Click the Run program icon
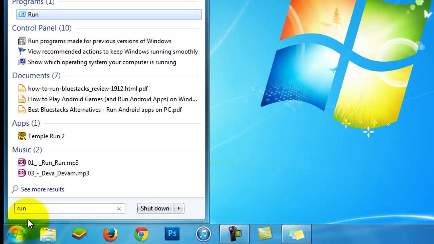The height and width of the screenshot is (244, 434). [x=22, y=15]
